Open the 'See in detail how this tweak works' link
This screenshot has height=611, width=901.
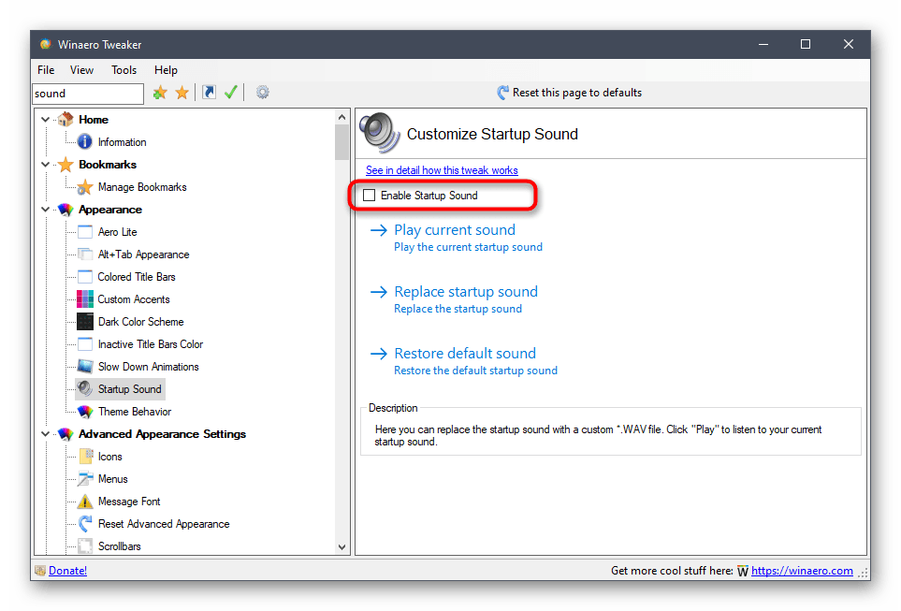click(442, 170)
